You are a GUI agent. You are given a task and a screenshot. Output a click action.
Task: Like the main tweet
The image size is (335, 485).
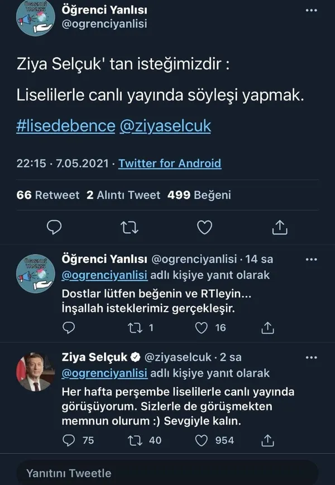204,227
